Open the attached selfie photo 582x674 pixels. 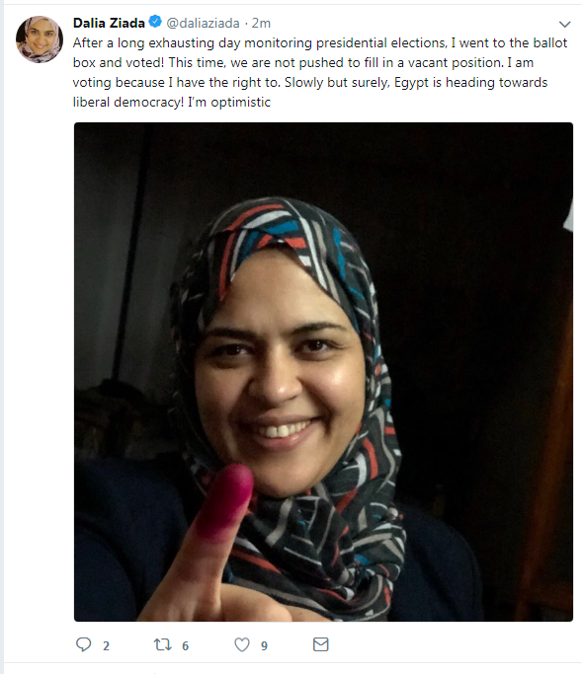pos(323,372)
